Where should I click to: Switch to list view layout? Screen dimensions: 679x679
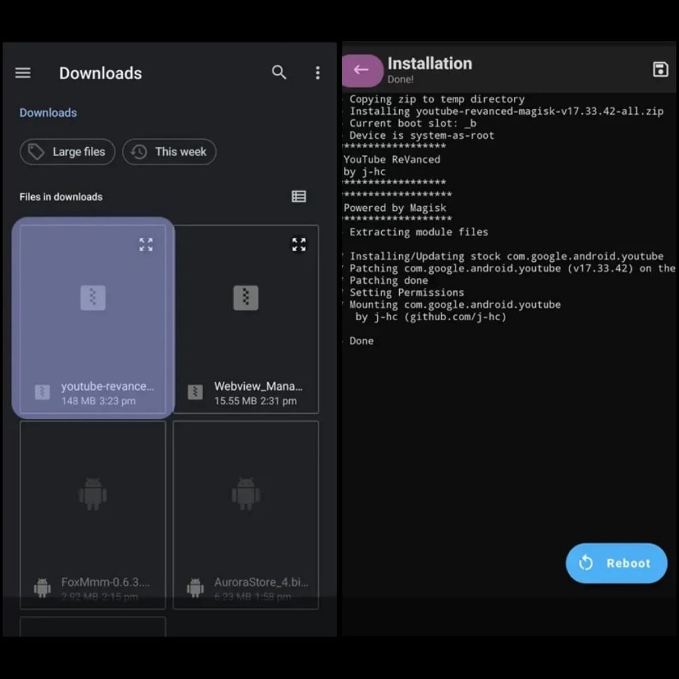299,196
